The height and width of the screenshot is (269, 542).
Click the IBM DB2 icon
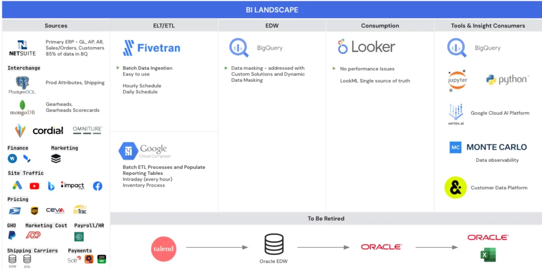point(102,259)
